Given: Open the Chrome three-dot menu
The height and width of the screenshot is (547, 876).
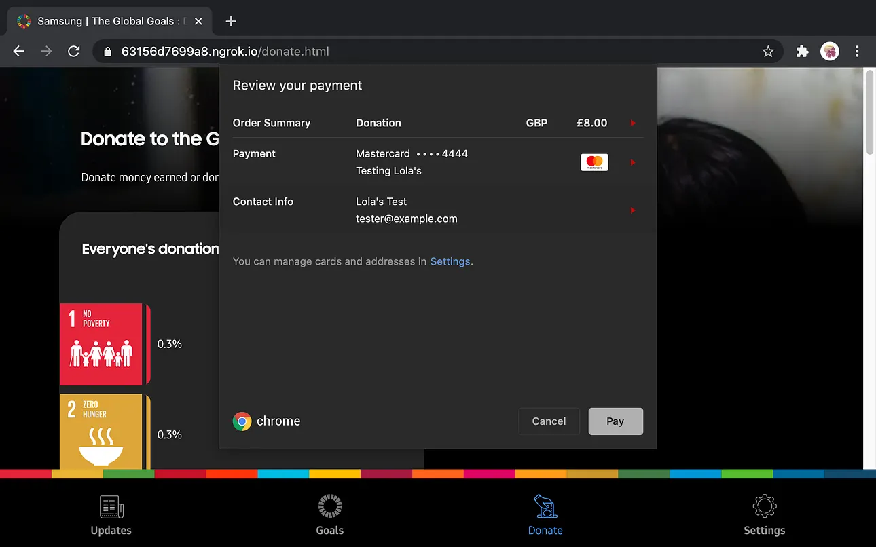Looking at the screenshot, I should [x=857, y=51].
